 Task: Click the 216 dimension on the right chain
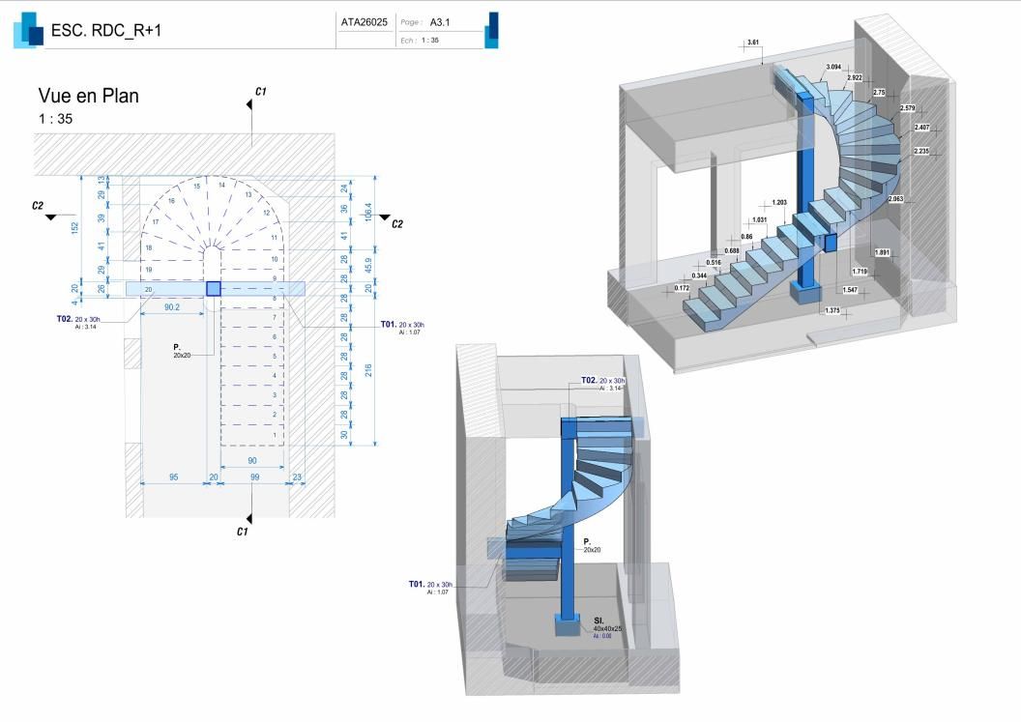tap(368, 370)
